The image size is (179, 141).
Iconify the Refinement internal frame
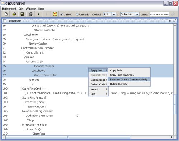pyautogui.click(x=170, y=21)
